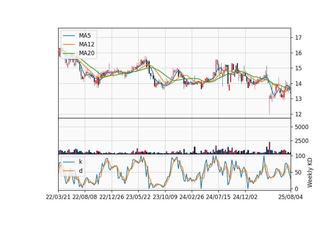Click the long red candlestick wick reaching 12

click(269, 105)
